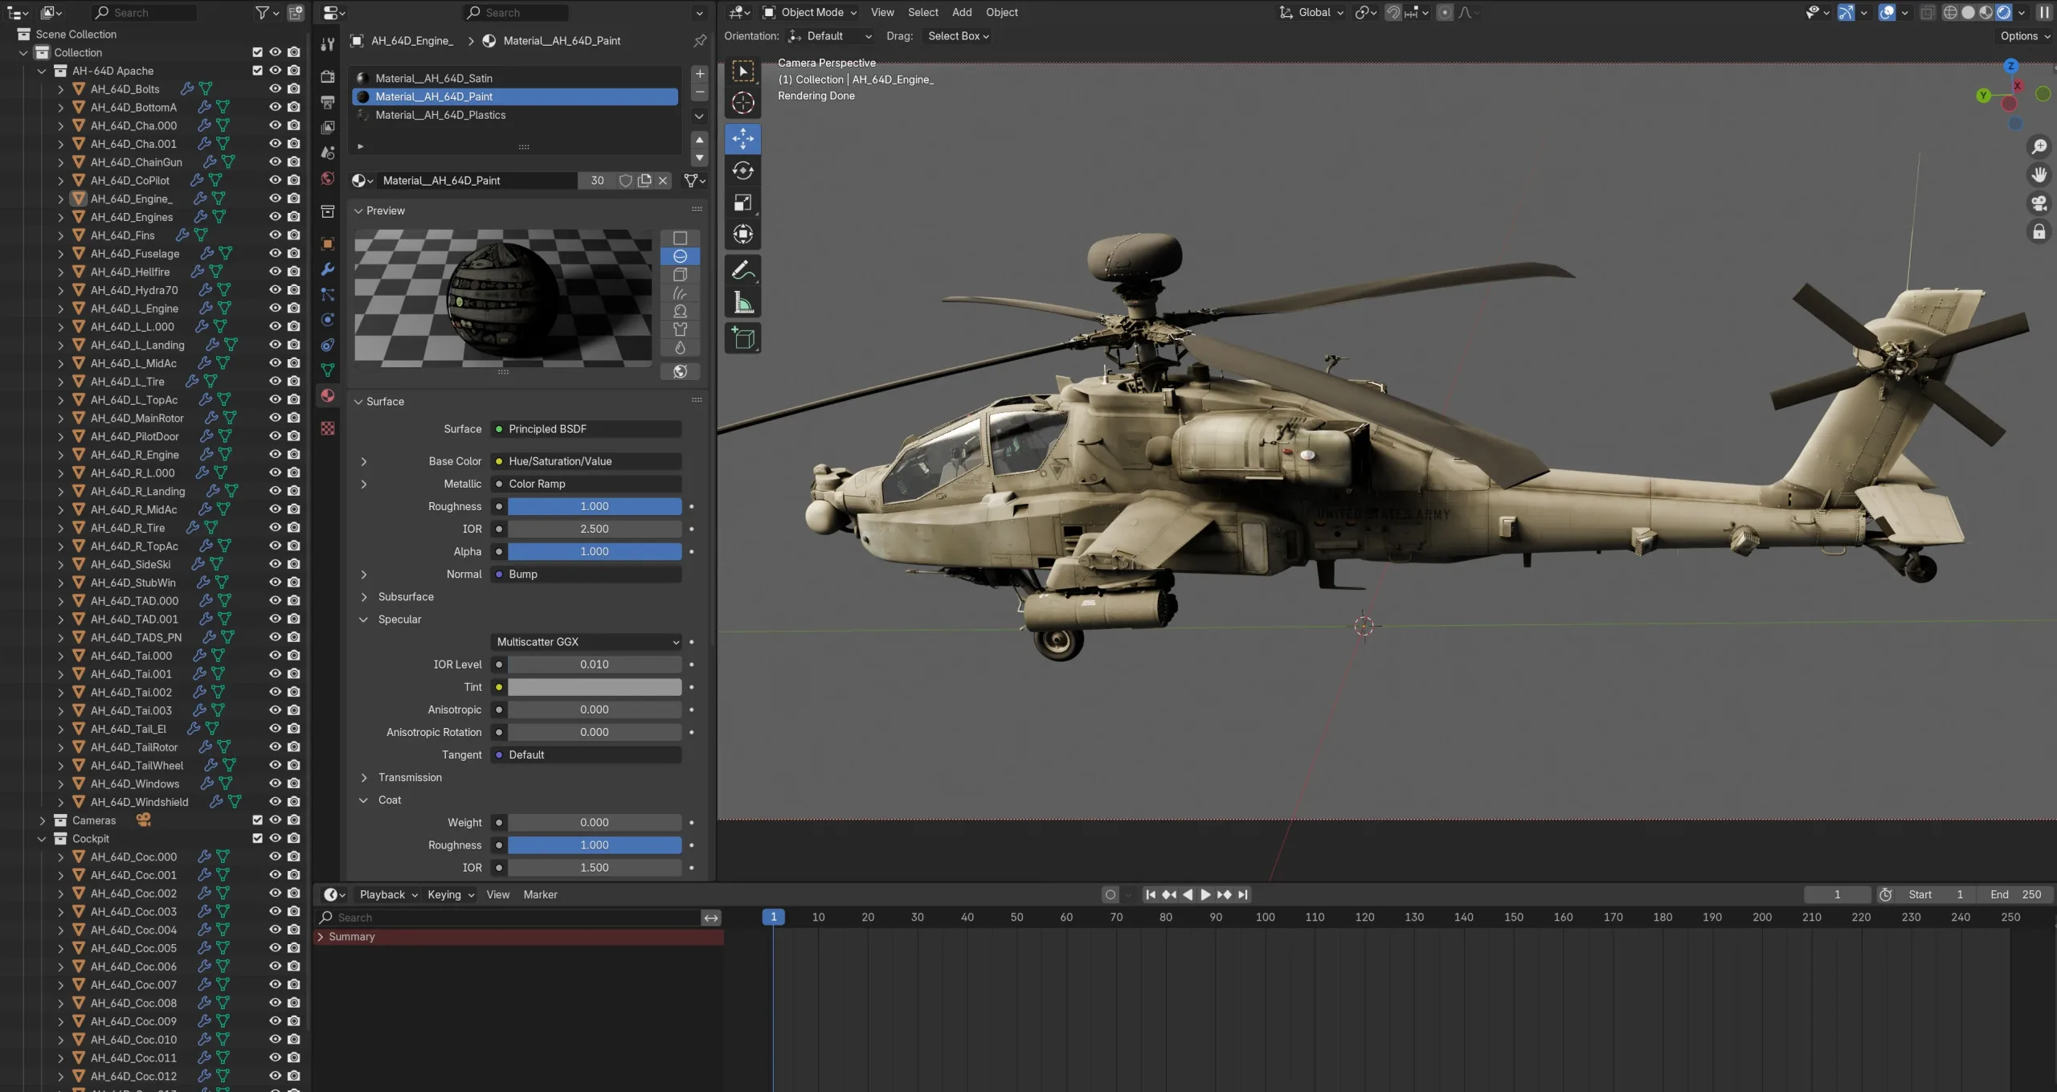Click the Specular Tint color swatch
Viewport: 2057px width, 1092px height.
point(594,687)
